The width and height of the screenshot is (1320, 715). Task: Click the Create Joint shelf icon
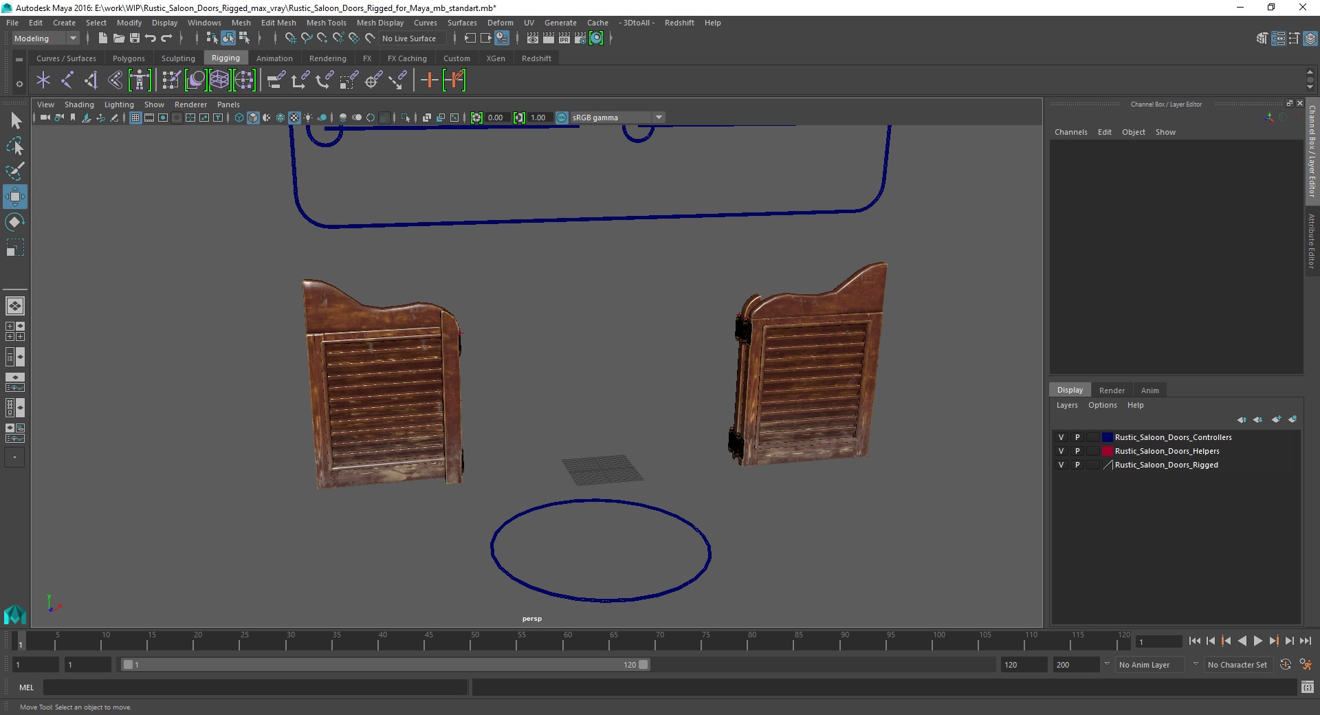pos(67,80)
